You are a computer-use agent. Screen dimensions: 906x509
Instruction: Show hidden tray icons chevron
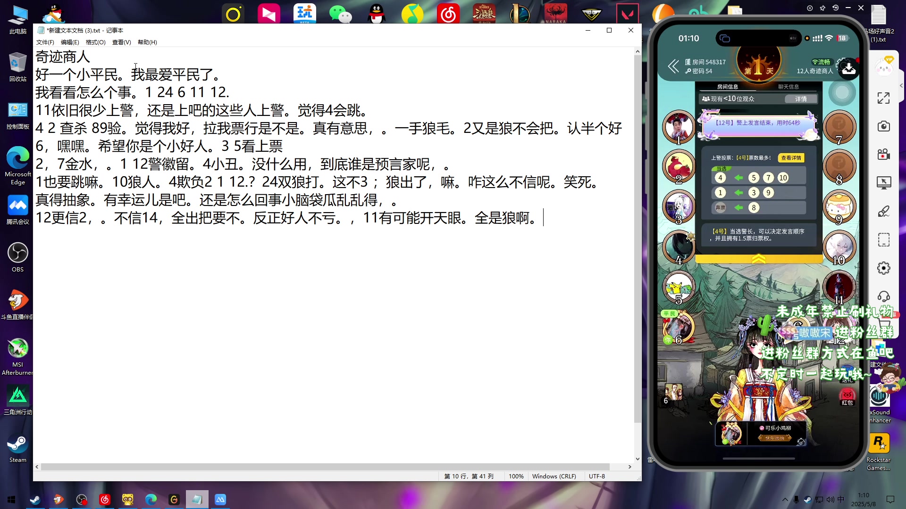(x=785, y=500)
